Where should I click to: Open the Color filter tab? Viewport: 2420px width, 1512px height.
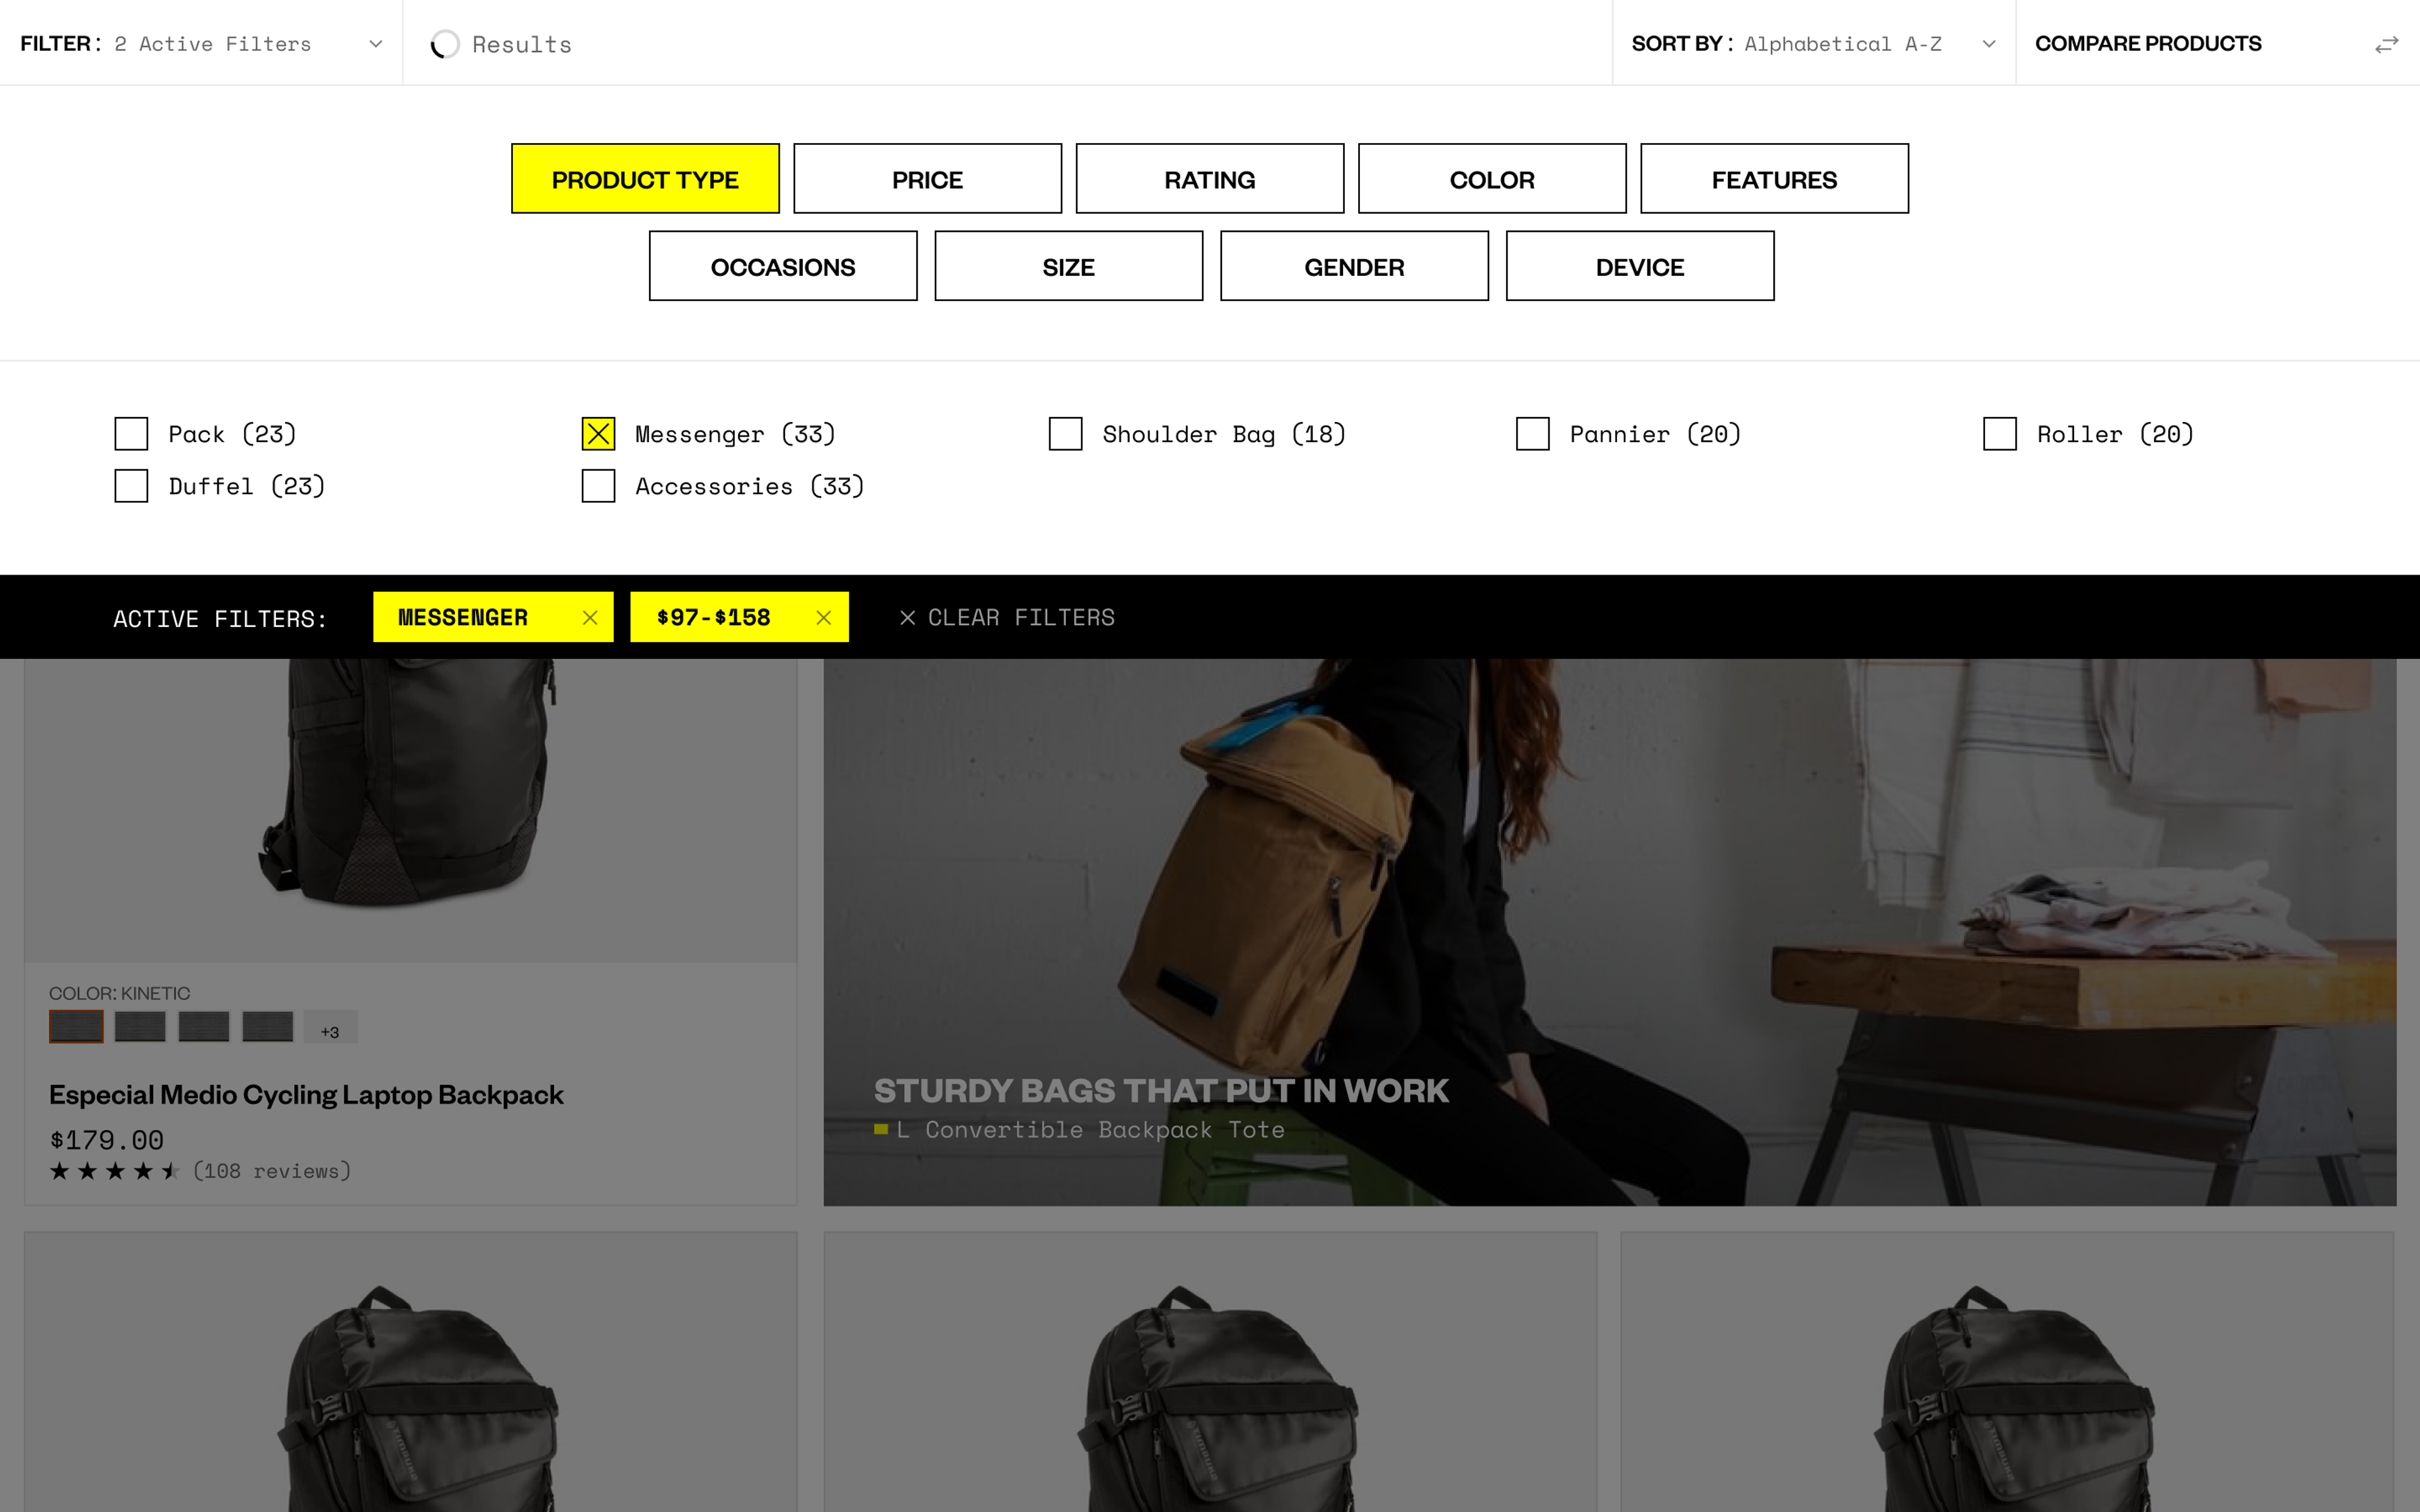1492,179
